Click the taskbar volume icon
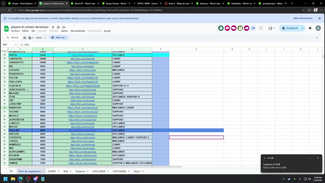The width and height of the screenshot is (325, 183). (x=309, y=179)
